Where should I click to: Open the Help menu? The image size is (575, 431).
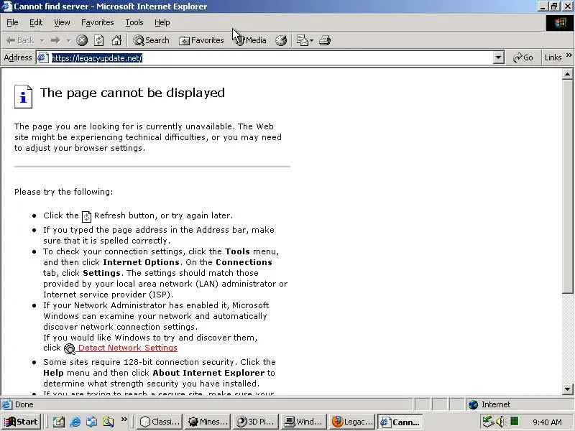[162, 22]
